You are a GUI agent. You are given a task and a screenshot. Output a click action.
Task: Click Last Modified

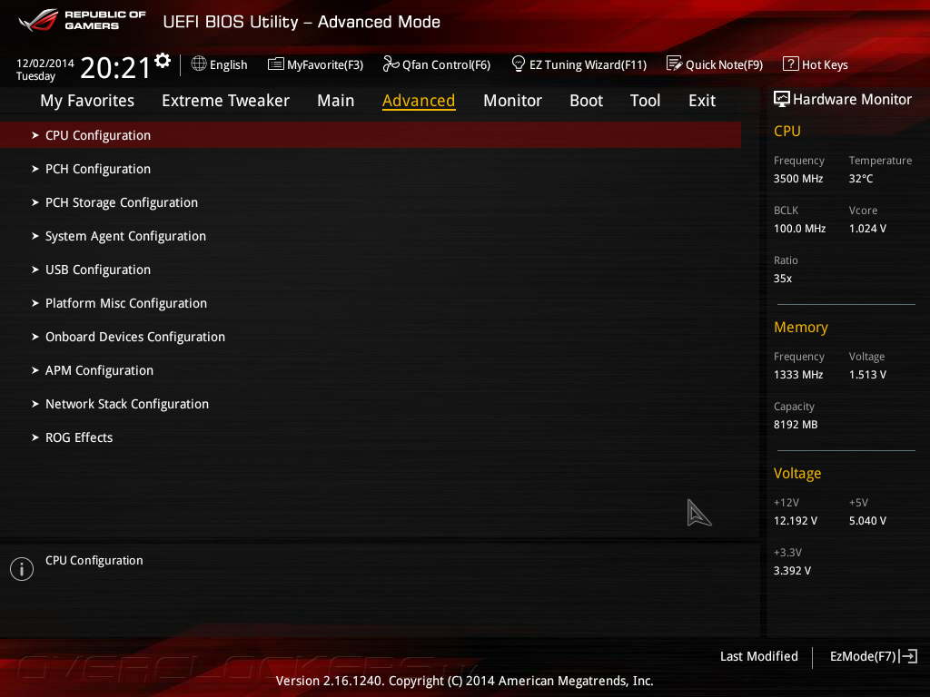click(759, 656)
